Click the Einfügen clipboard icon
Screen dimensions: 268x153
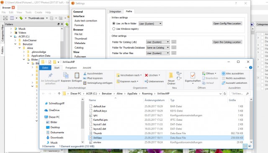coord(77,75)
